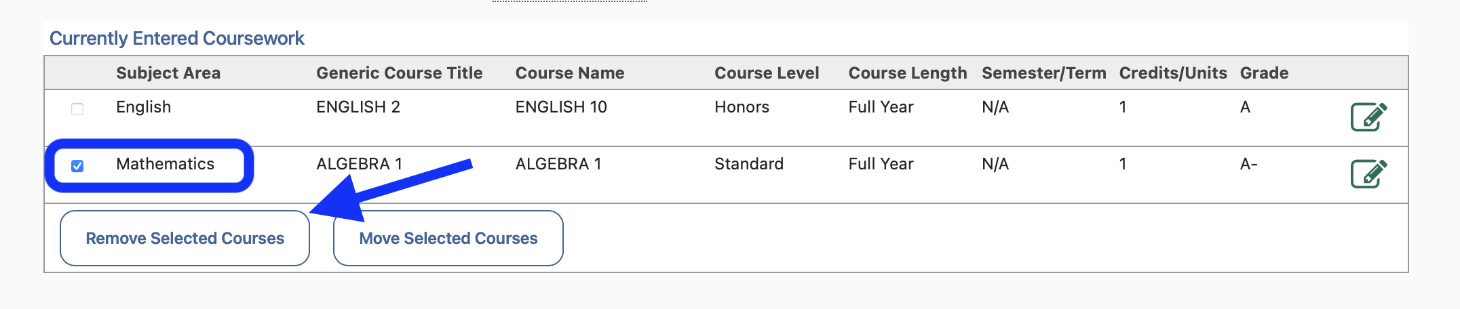Screen dimensions: 1460x309
Task: Click the Semester/Term column header
Action: tap(1043, 73)
